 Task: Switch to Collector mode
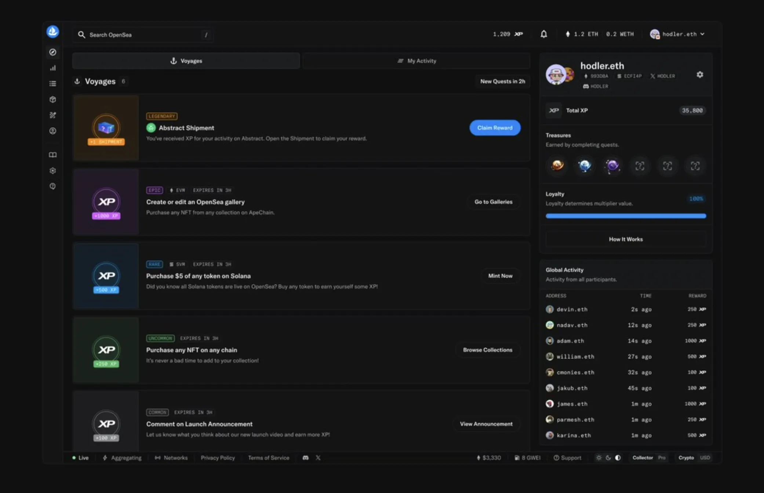pyautogui.click(x=643, y=458)
